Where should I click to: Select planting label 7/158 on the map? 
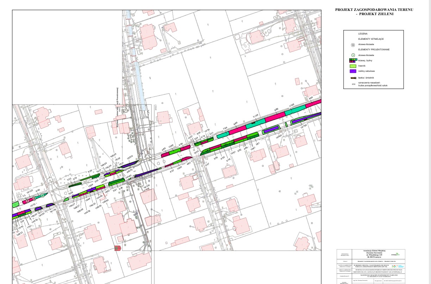click(x=255, y=115)
